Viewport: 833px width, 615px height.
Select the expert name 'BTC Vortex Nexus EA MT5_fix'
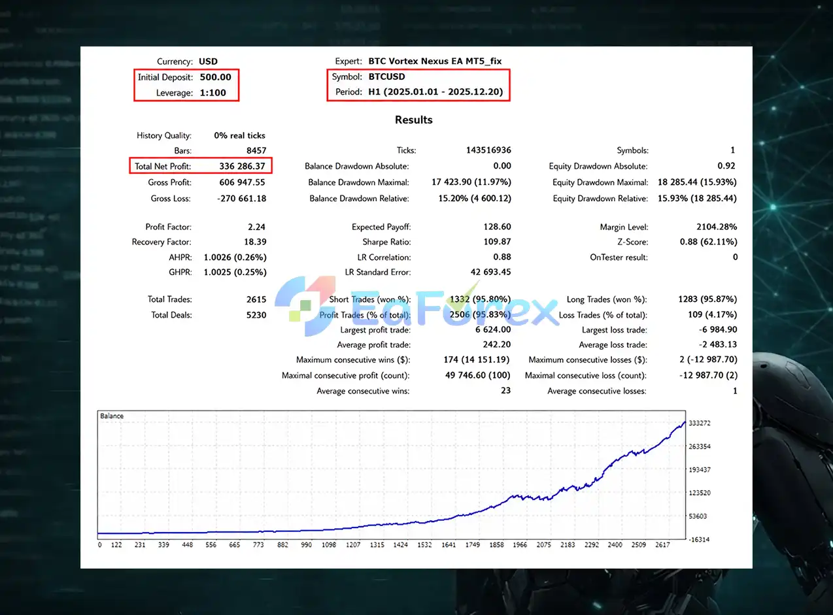pyautogui.click(x=435, y=61)
